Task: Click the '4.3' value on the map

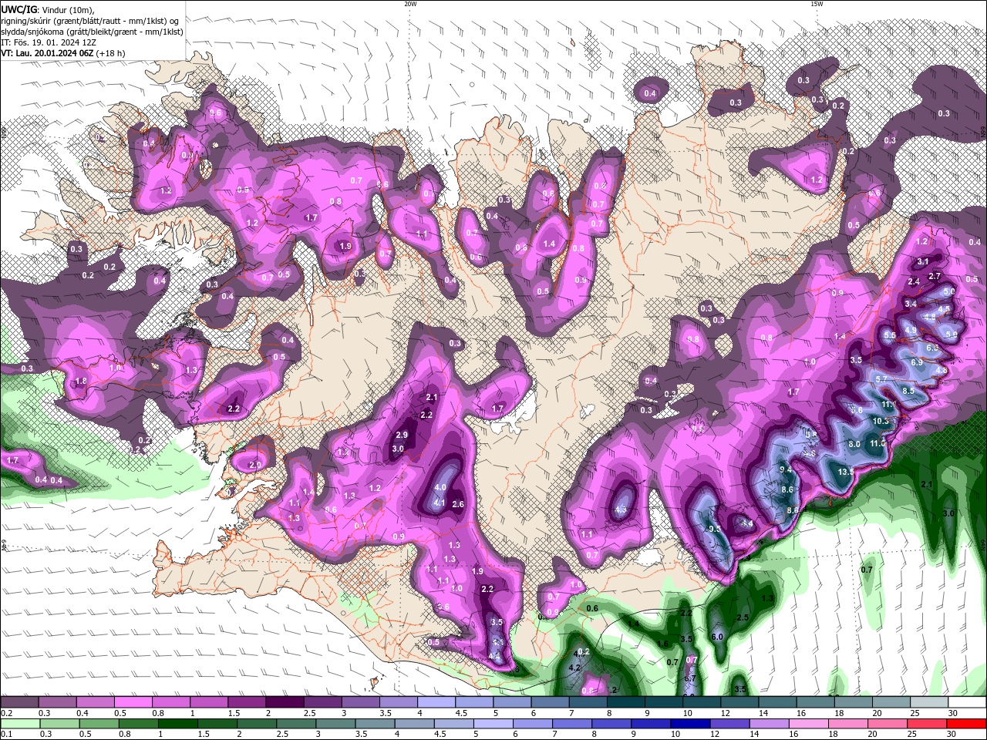Action: pyautogui.click(x=621, y=510)
